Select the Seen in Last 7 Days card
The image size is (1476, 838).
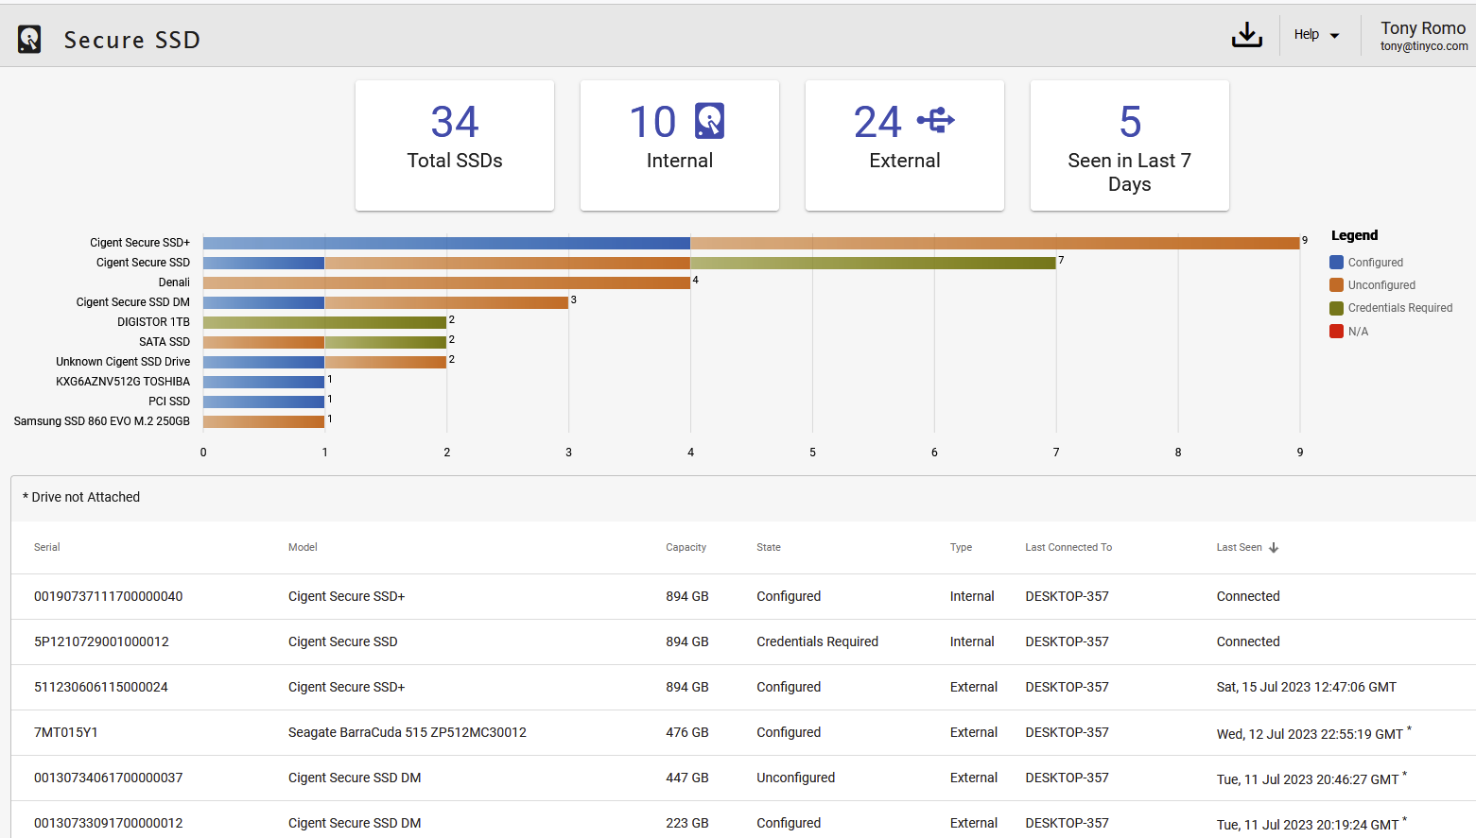[1129, 145]
